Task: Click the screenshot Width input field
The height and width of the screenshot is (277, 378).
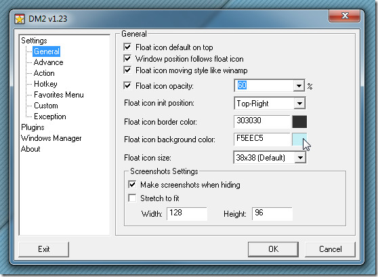Action: [187, 213]
